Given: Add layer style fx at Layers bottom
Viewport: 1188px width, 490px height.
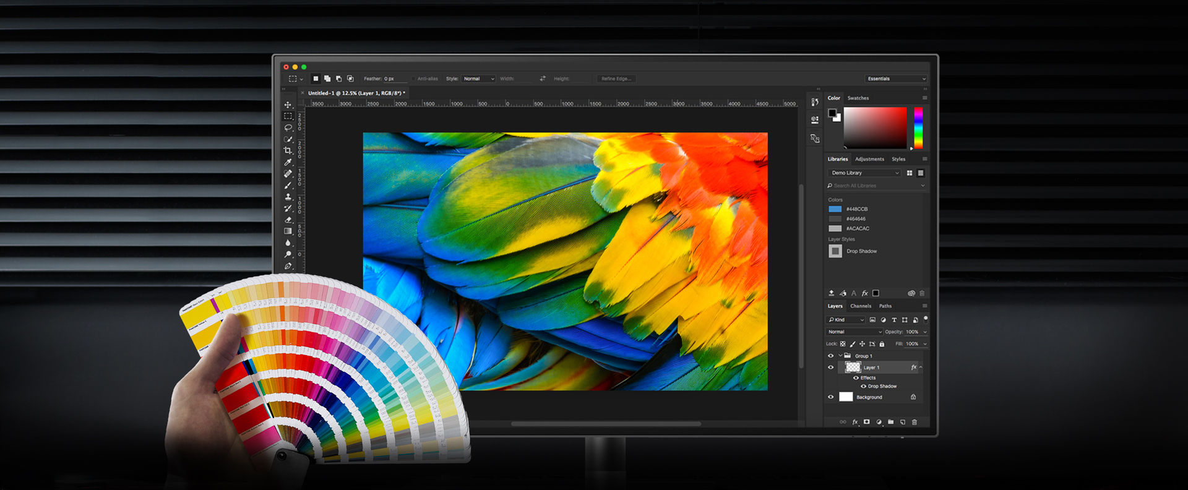Looking at the screenshot, I should [855, 422].
